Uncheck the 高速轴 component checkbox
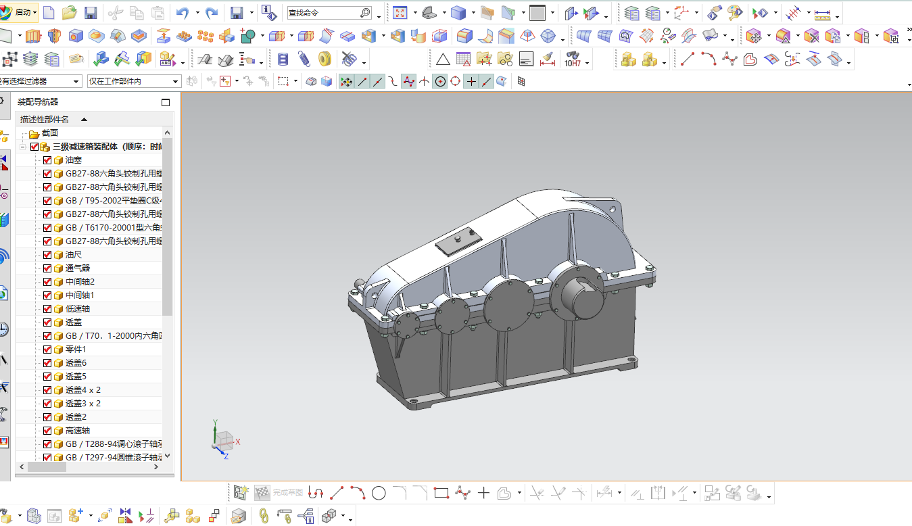The height and width of the screenshot is (526, 912). (x=47, y=431)
